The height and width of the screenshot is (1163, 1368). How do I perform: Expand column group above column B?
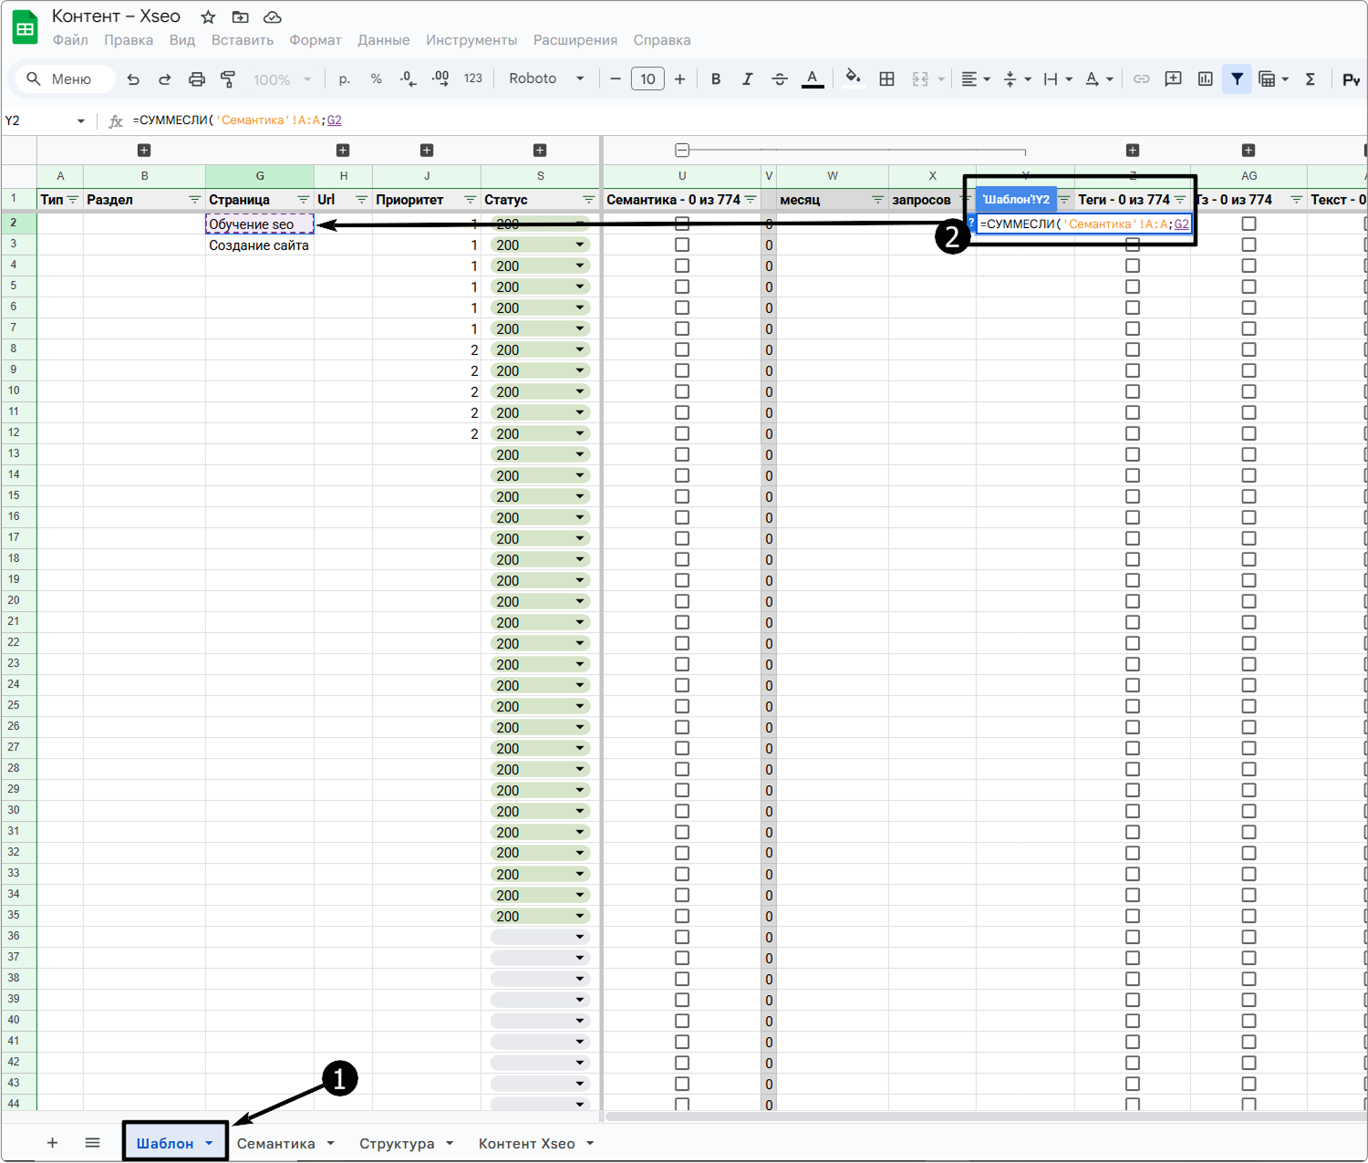(144, 151)
